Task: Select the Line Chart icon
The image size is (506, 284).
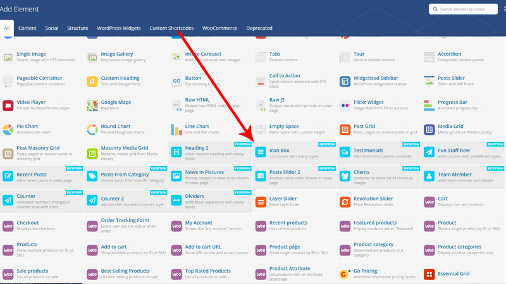Action: click(x=176, y=130)
